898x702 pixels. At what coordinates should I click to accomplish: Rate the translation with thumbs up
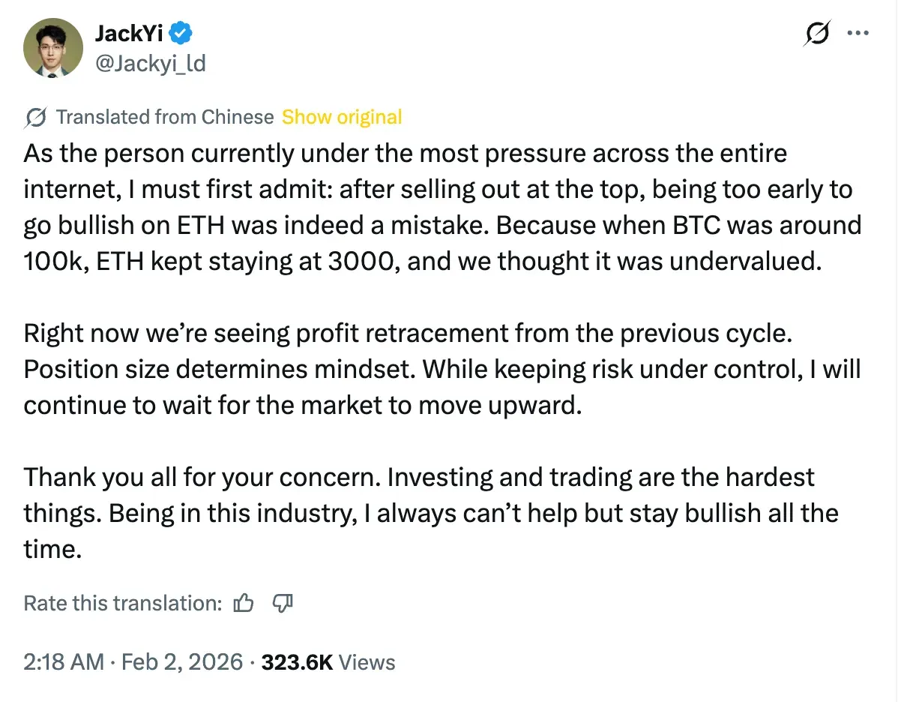tap(244, 603)
